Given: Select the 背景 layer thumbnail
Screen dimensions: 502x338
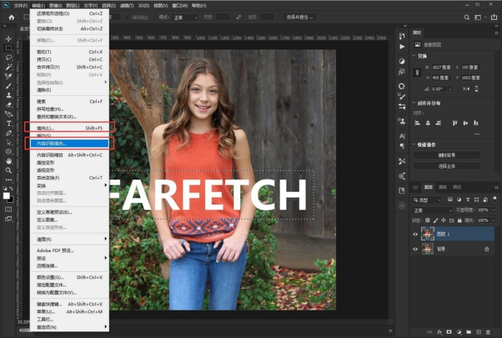Looking at the screenshot, I should 427,249.
